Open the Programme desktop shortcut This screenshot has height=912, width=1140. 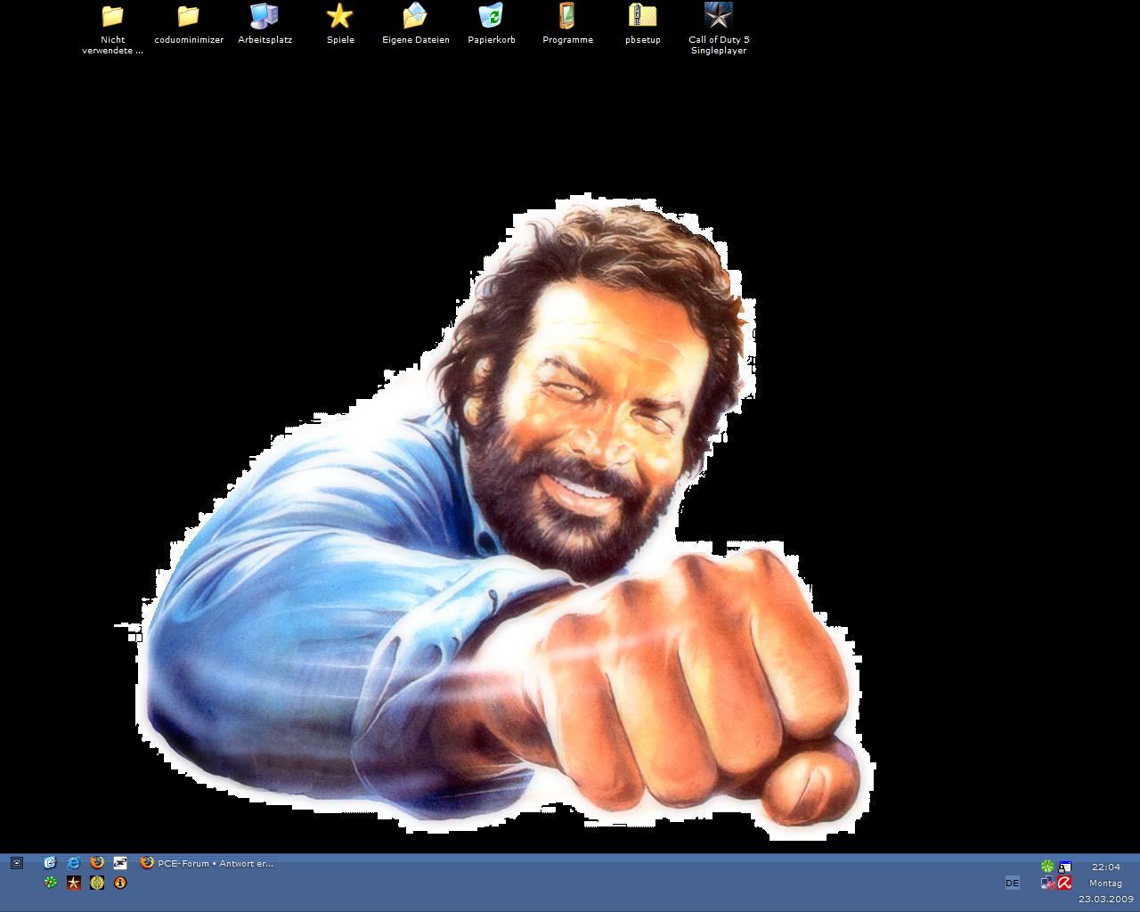pyautogui.click(x=567, y=17)
